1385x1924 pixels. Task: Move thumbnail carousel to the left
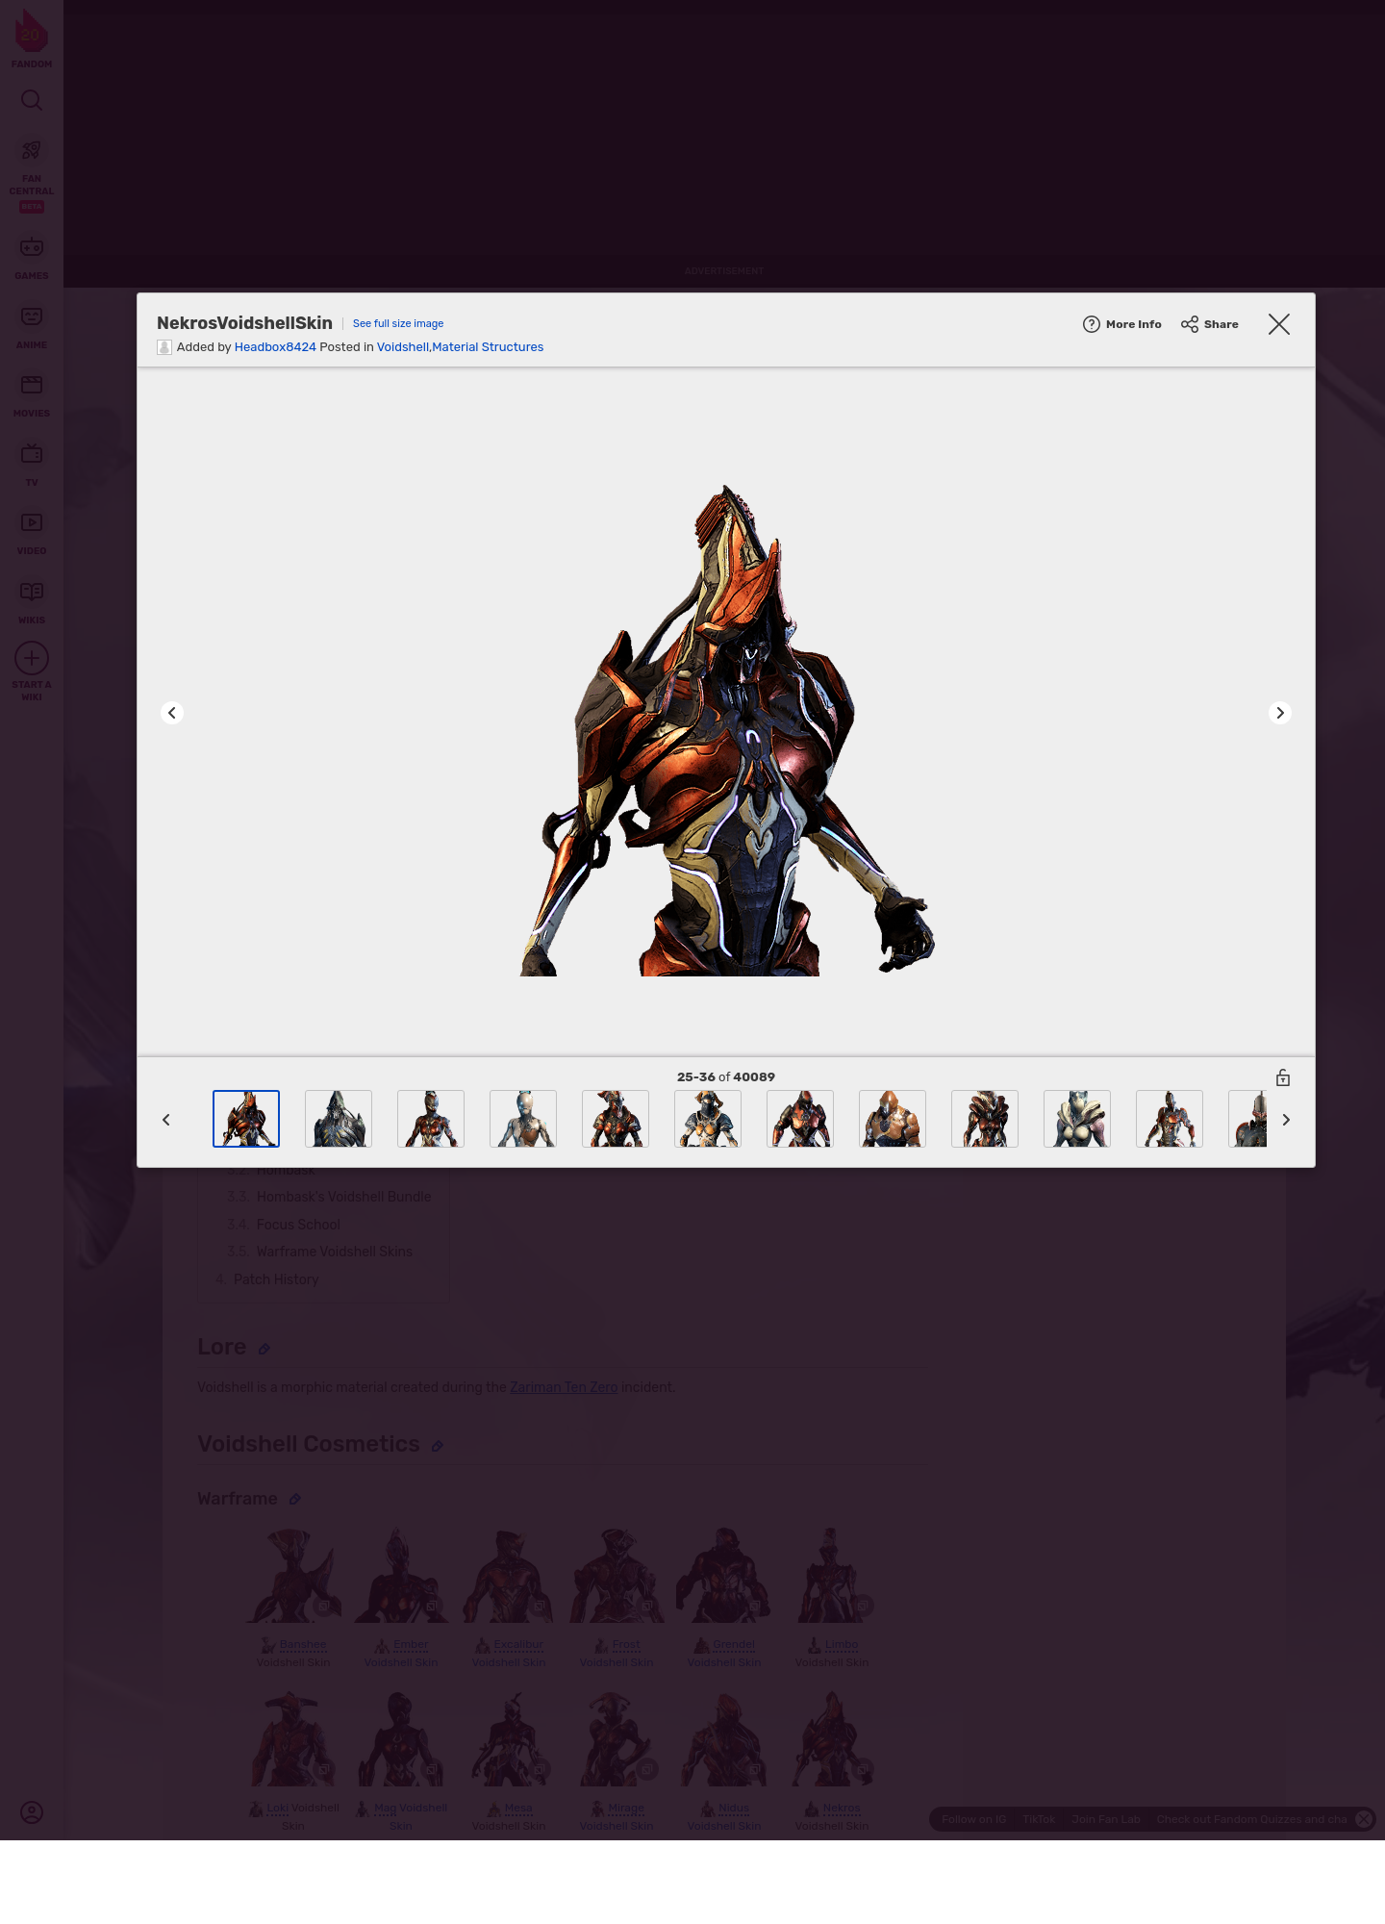pyautogui.click(x=166, y=1120)
